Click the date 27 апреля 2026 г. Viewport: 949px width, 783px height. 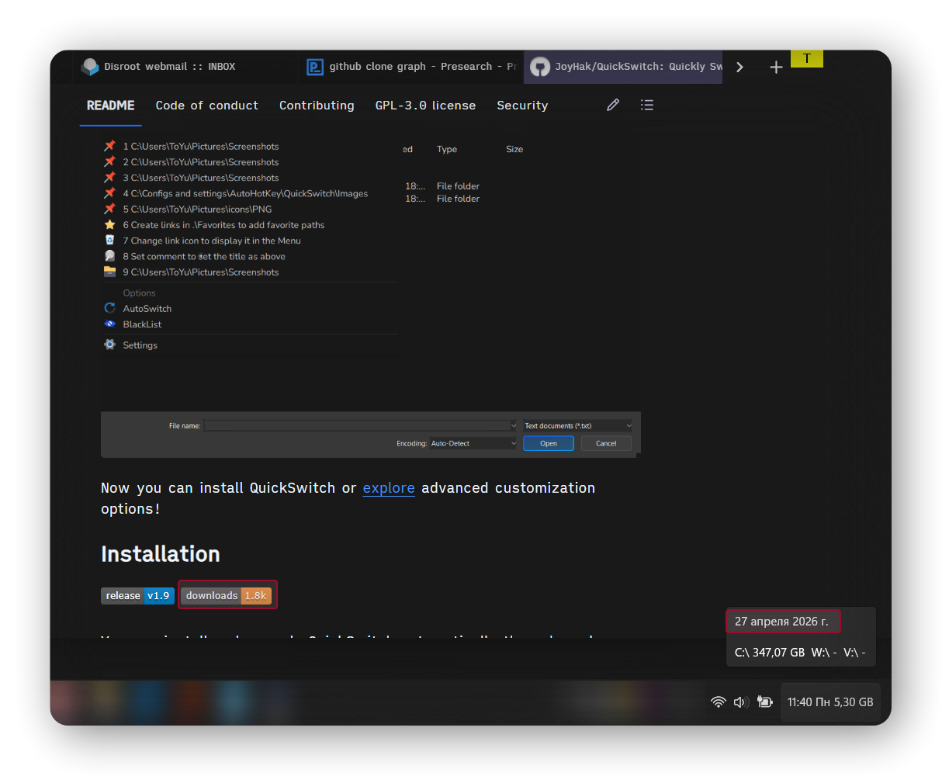point(782,622)
